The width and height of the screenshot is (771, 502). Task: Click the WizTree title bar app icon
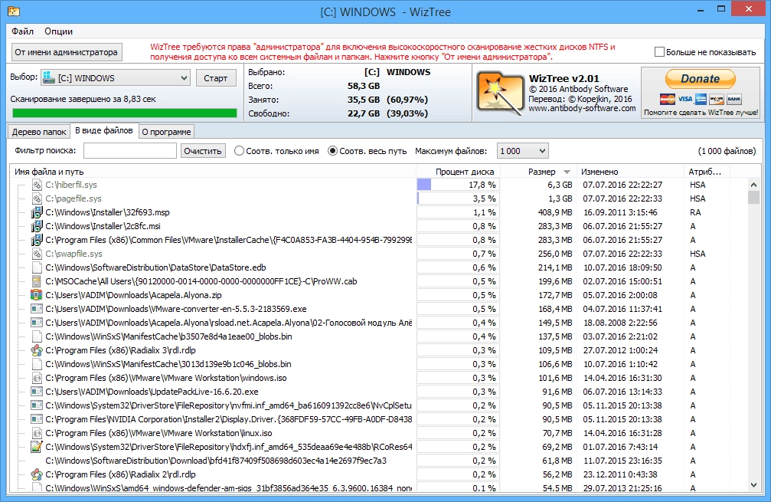click(x=13, y=10)
